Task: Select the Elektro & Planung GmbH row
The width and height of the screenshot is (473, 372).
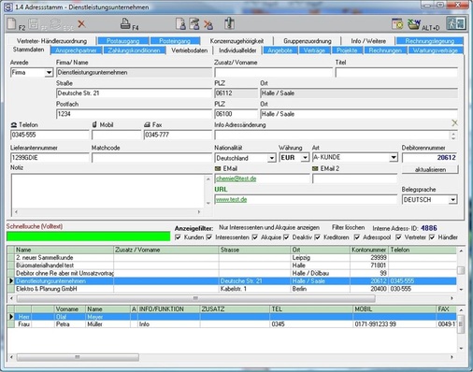Action: pyautogui.click(x=232, y=289)
